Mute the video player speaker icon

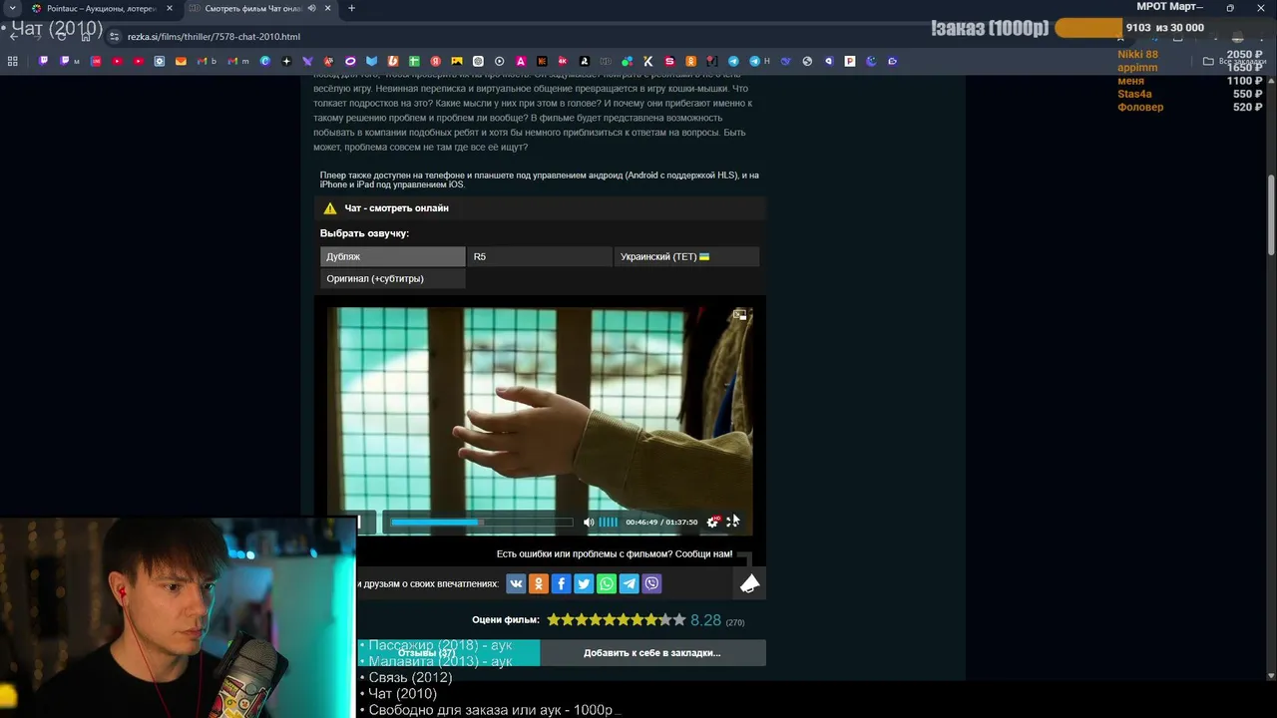pyautogui.click(x=589, y=522)
